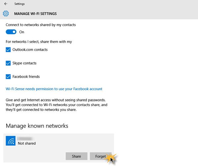This screenshot has width=198, height=166.
Task: Click the 'Manage known networks' heading
Action: pos(37,126)
